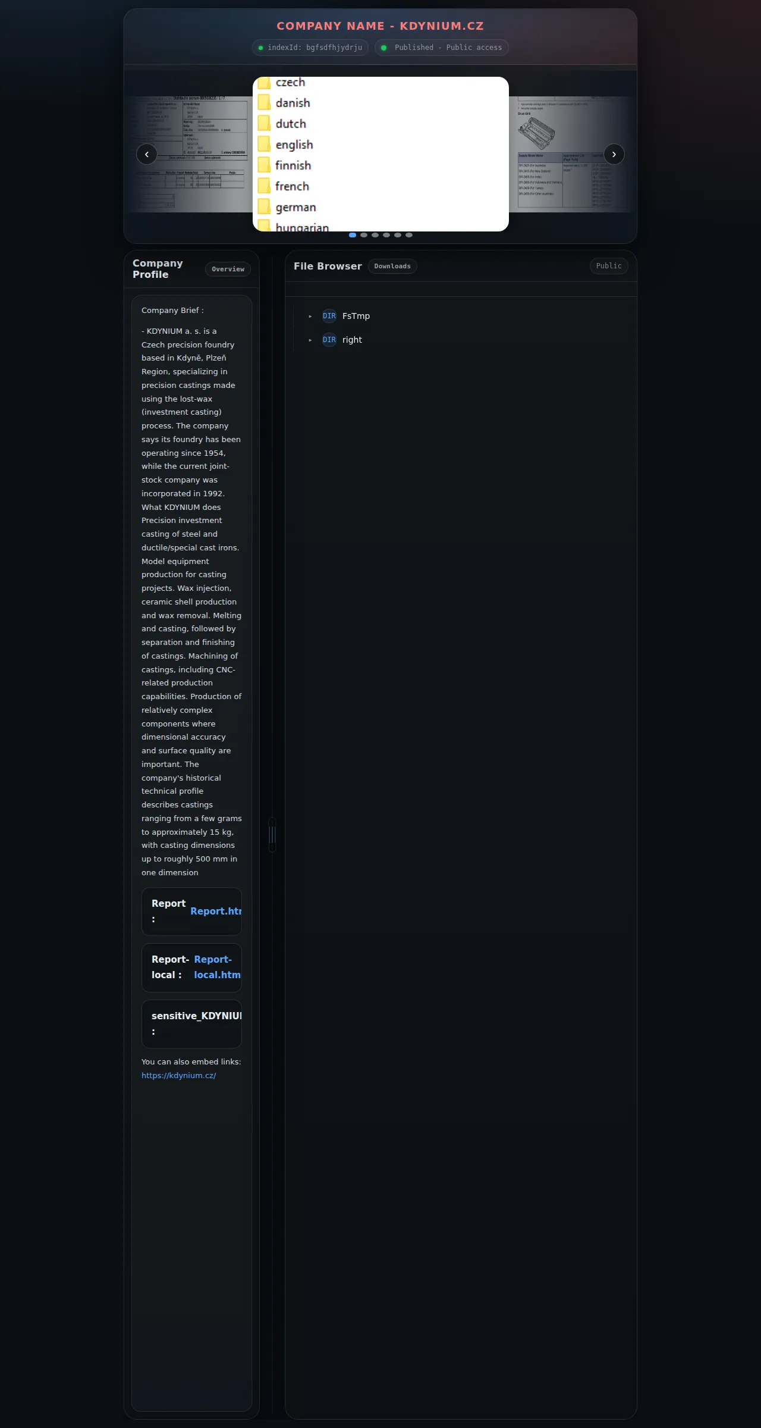The width and height of the screenshot is (761, 1428).
Task: Select the last carousel dot indicator
Action: coord(409,235)
